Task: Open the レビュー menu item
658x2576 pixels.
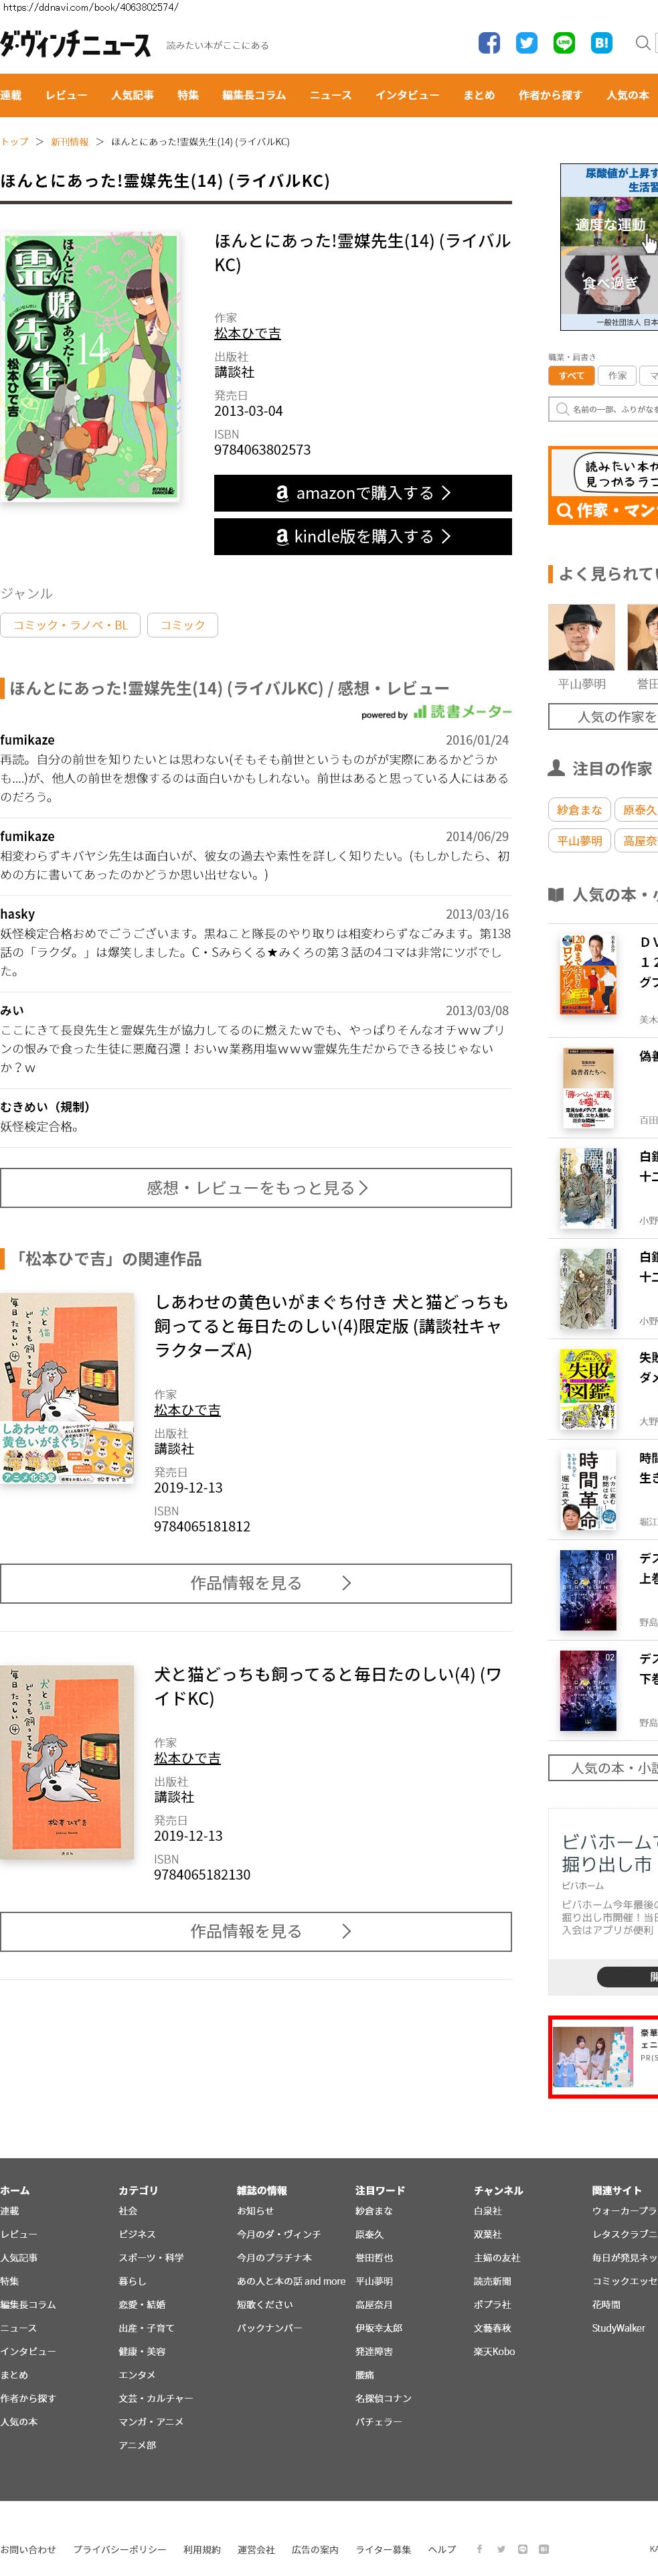Action: (x=66, y=96)
